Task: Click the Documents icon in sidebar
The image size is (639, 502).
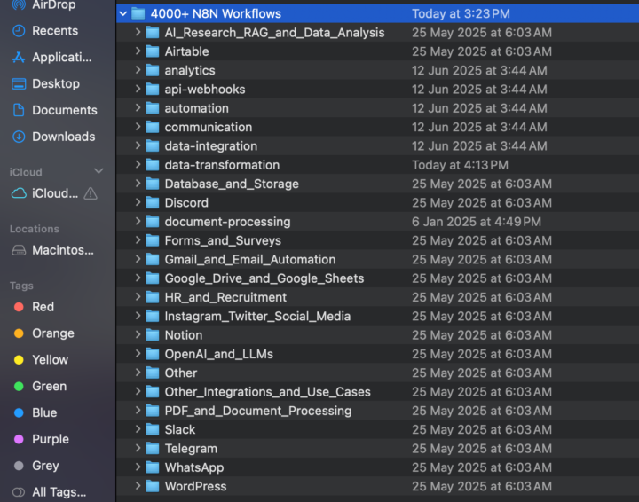Action: point(18,111)
